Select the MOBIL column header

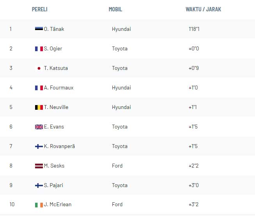point(115,9)
